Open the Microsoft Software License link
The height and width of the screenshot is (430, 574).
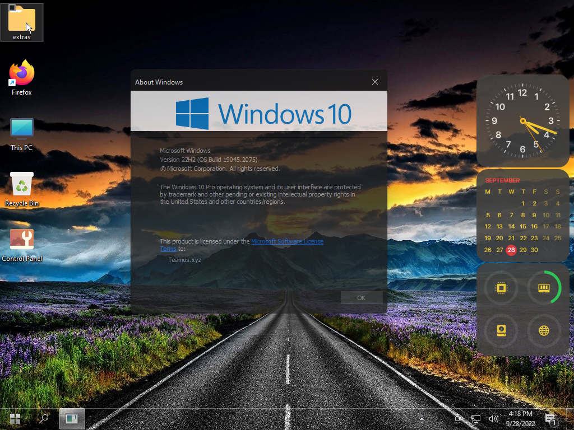point(288,241)
